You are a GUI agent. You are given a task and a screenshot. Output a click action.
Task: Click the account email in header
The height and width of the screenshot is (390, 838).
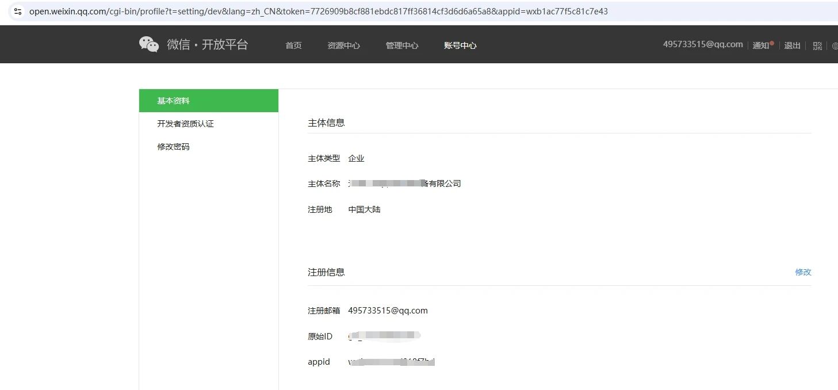[x=703, y=44]
